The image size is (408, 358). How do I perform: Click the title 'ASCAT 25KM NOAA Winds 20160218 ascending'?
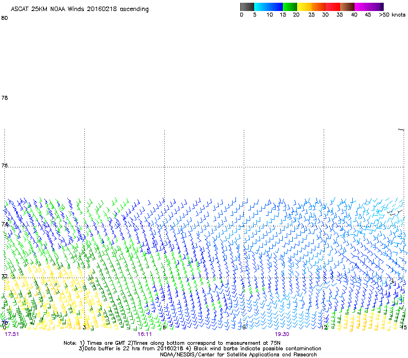(x=79, y=9)
